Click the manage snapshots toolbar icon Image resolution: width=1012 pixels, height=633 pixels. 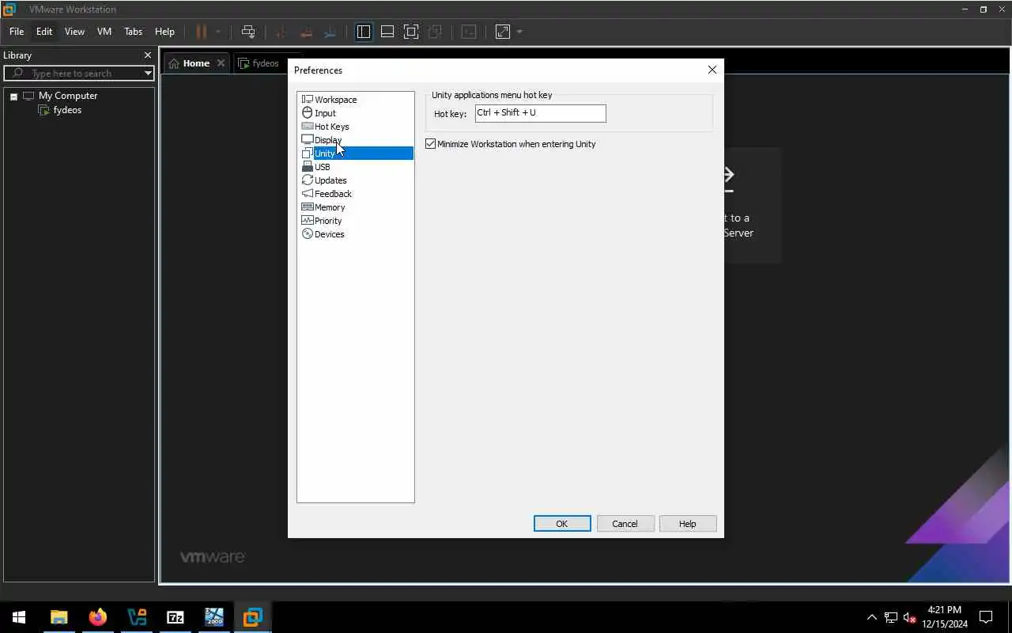330,32
